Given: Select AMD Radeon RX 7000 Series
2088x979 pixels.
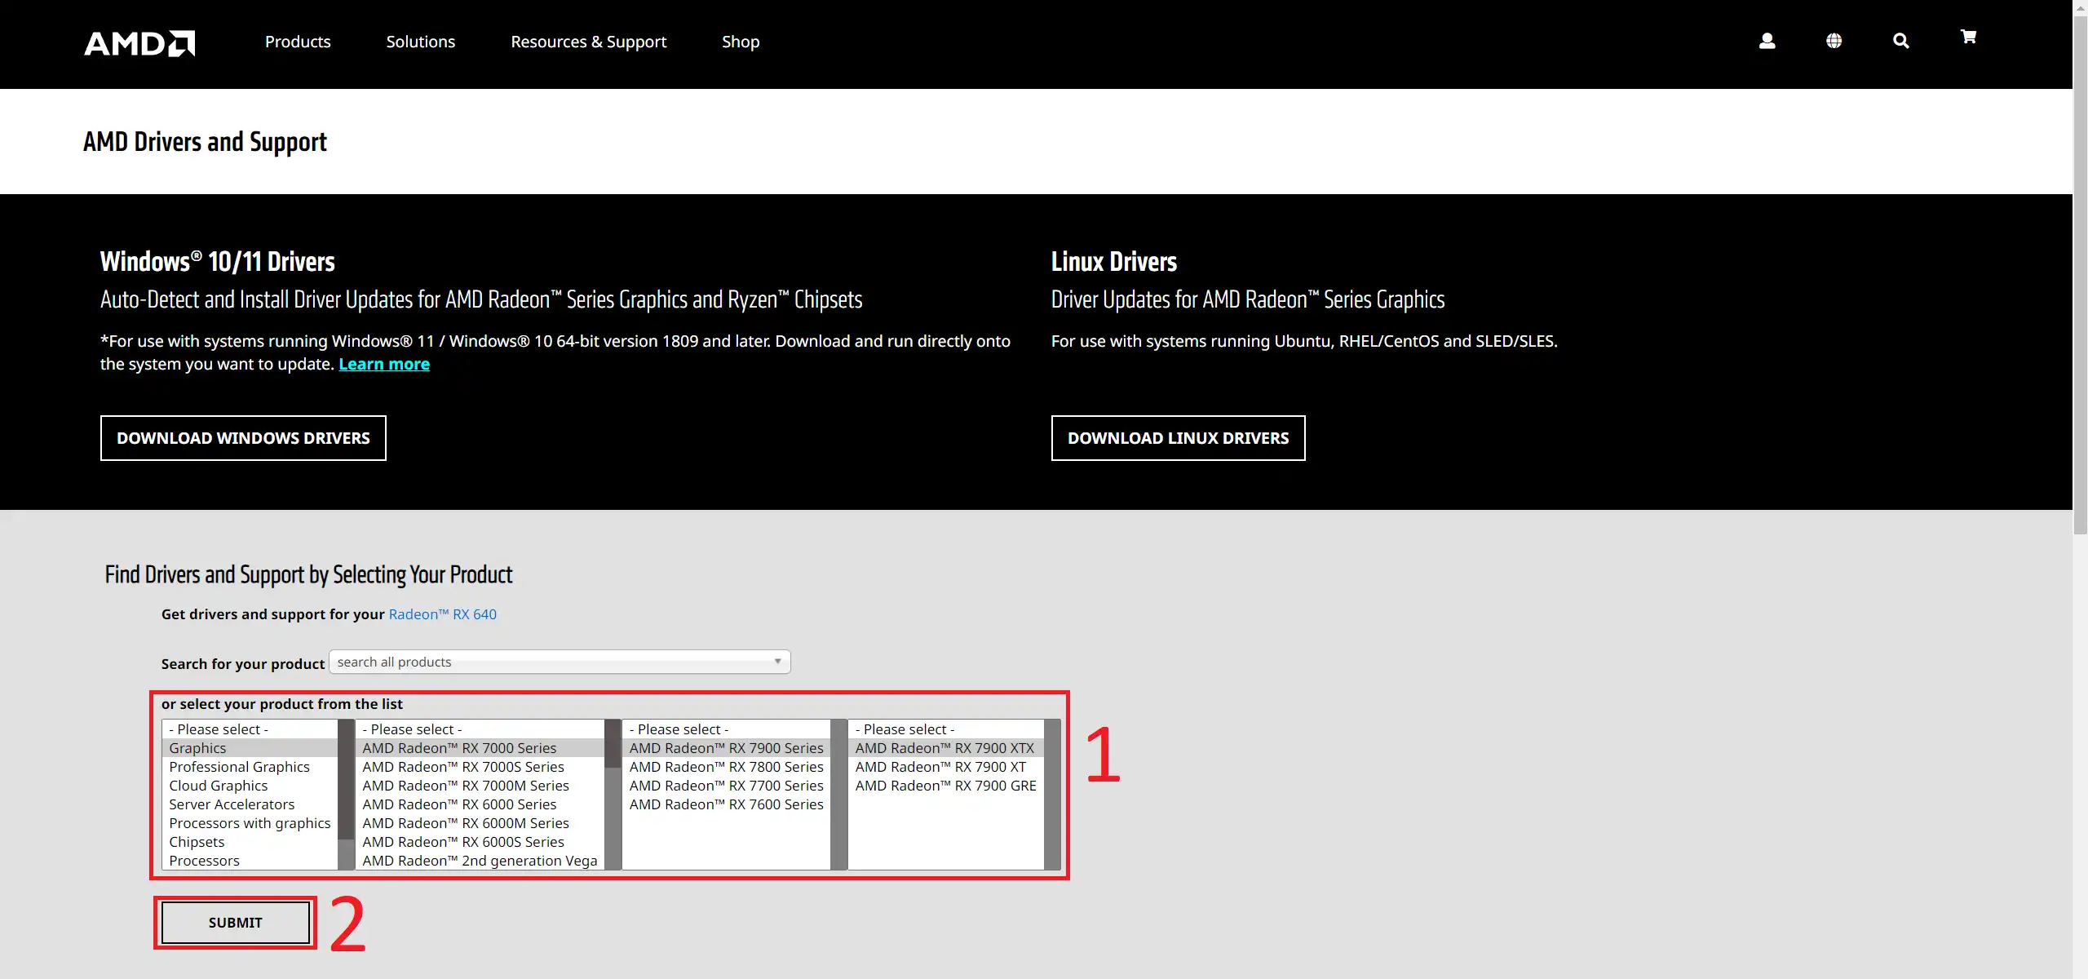Looking at the screenshot, I should (480, 748).
